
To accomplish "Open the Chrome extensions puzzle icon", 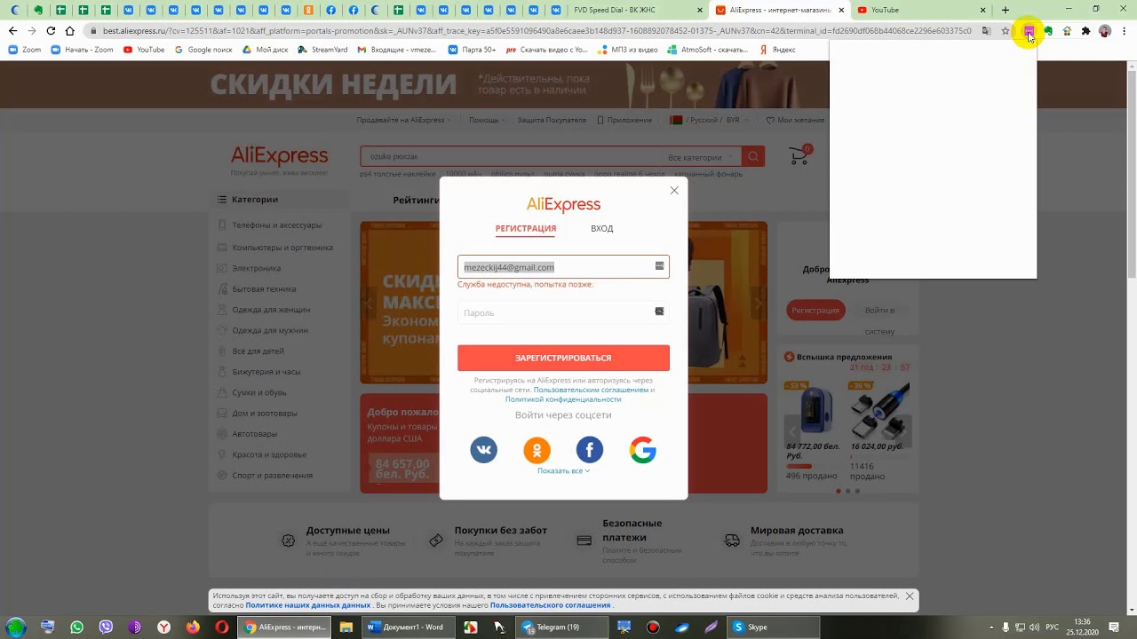I will (1085, 31).
